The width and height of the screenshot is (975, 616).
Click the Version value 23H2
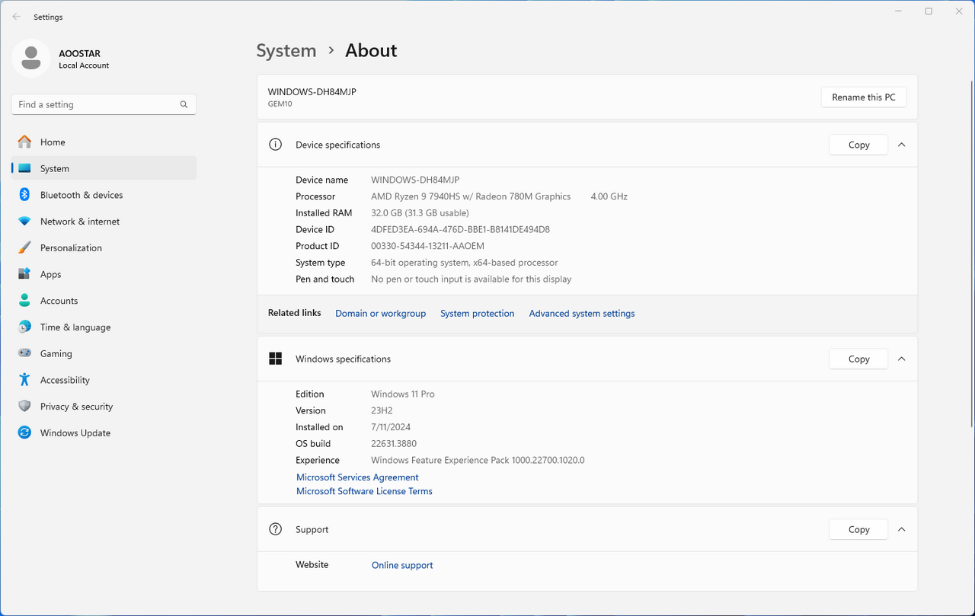coord(382,410)
